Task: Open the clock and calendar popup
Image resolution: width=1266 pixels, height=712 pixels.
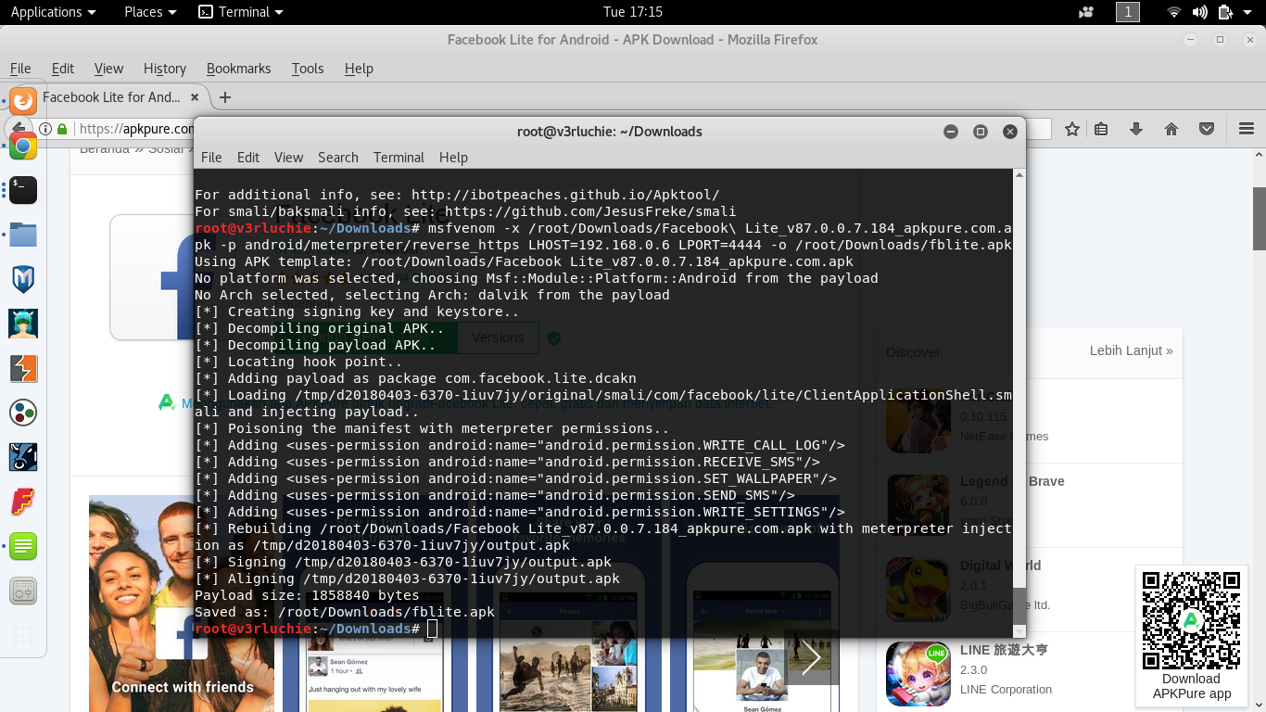Action: coord(633,12)
